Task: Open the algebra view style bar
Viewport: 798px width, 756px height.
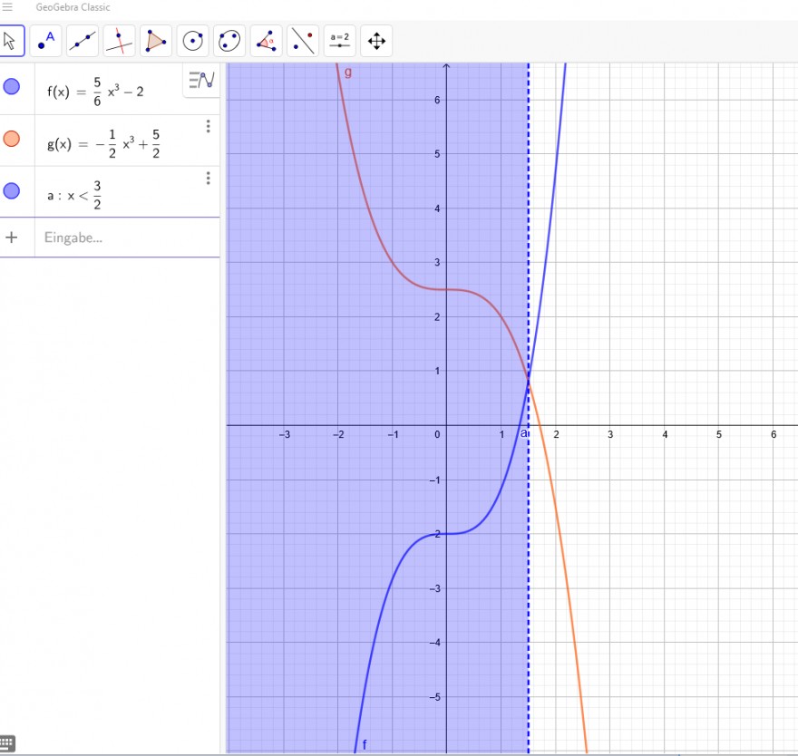Action: pos(201,80)
